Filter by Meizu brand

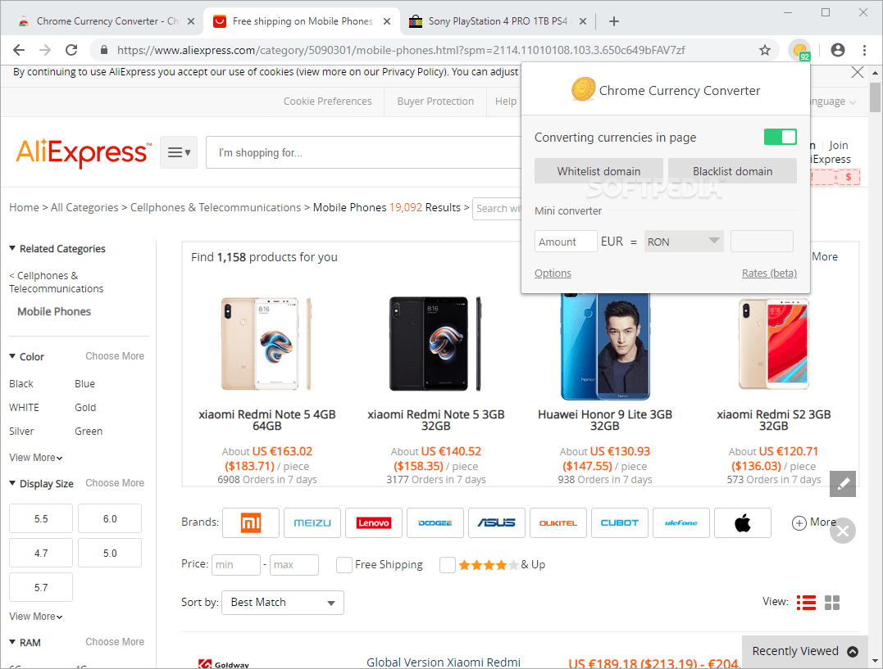tap(312, 522)
